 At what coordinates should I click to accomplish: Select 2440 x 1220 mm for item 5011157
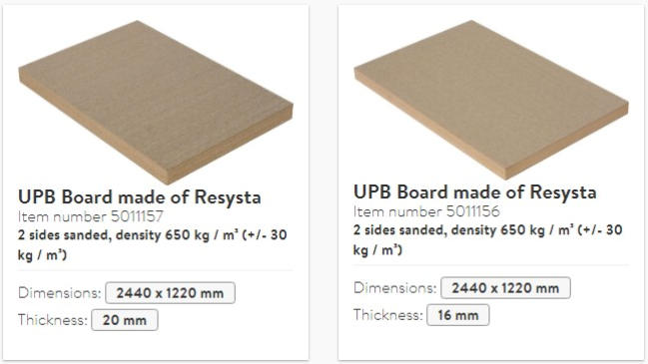pos(171,293)
